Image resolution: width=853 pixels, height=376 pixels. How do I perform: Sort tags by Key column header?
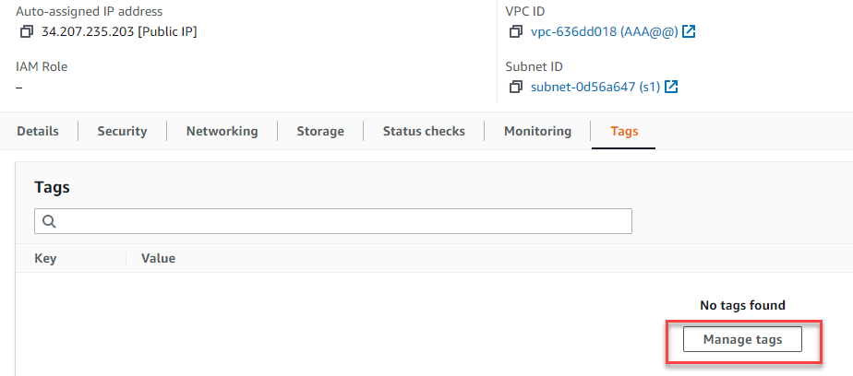tap(45, 258)
